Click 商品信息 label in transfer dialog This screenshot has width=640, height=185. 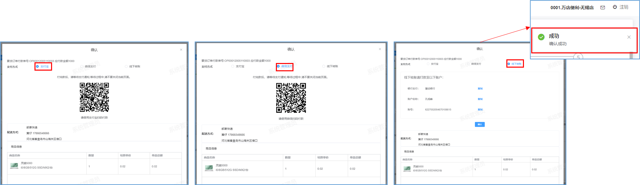(409, 152)
